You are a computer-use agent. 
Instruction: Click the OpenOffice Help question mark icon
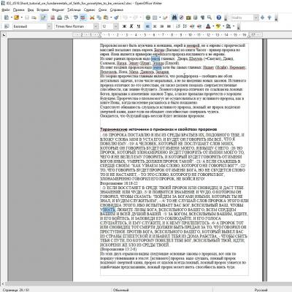219,18
